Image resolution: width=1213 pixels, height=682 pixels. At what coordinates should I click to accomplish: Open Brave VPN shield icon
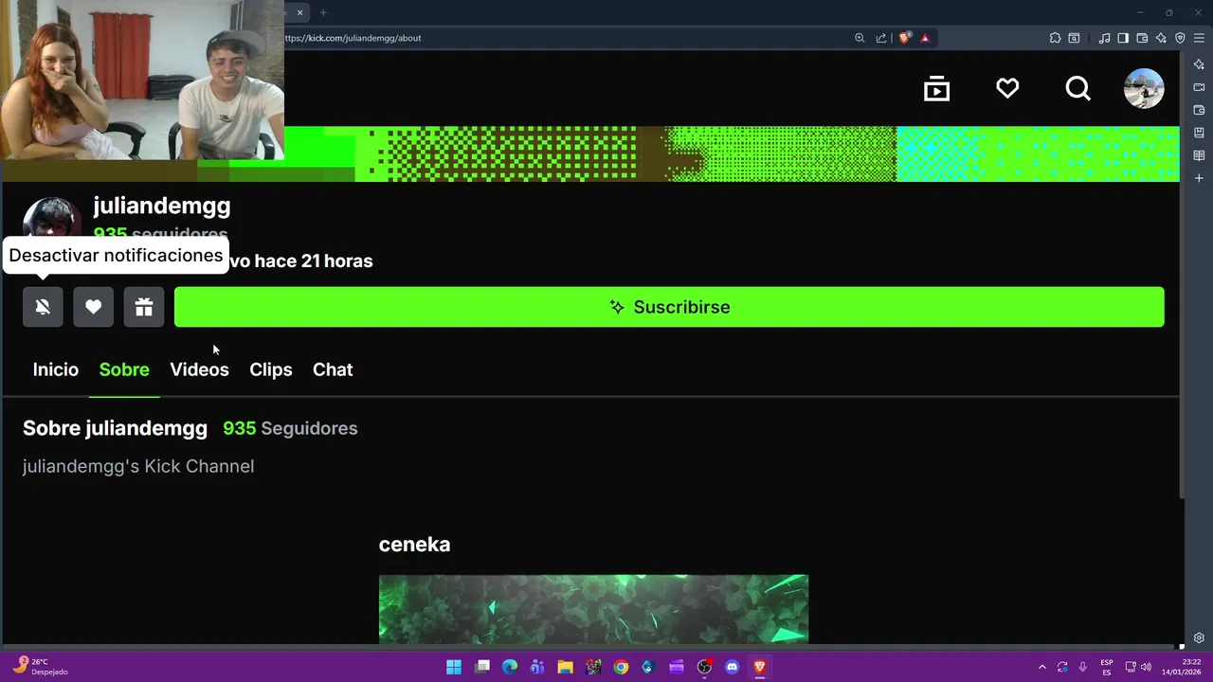pyautogui.click(x=1180, y=38)
